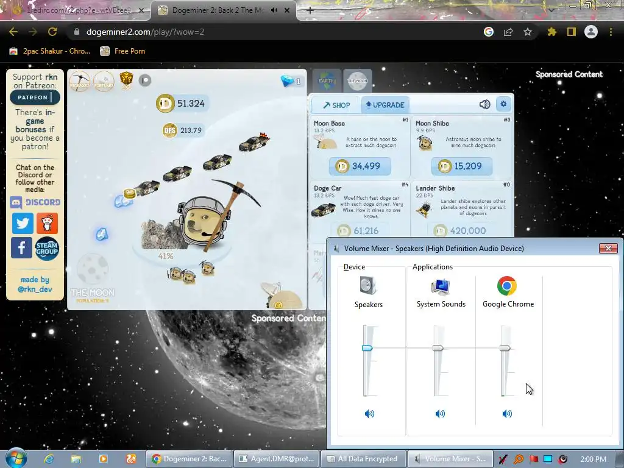Screen dimensions: 624x468
Task: Click the Reddit social icon
Action: 48,223
